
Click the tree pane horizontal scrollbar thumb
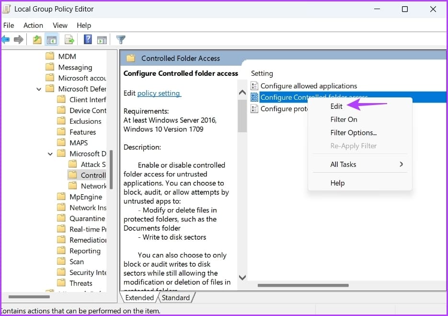[x=29, y=296]
